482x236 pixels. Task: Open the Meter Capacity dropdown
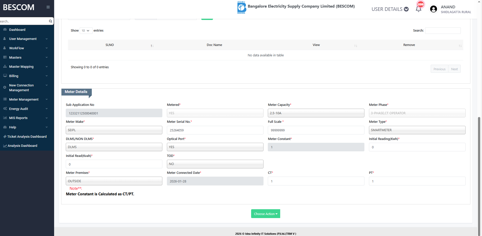[316, 113]
